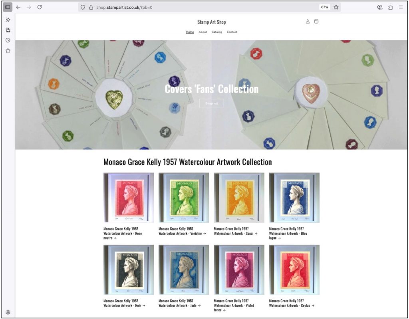Screen dimensions: 409x319
Task: Open the Noir watercolour artwork thumbnail
Action: (128, 270)
